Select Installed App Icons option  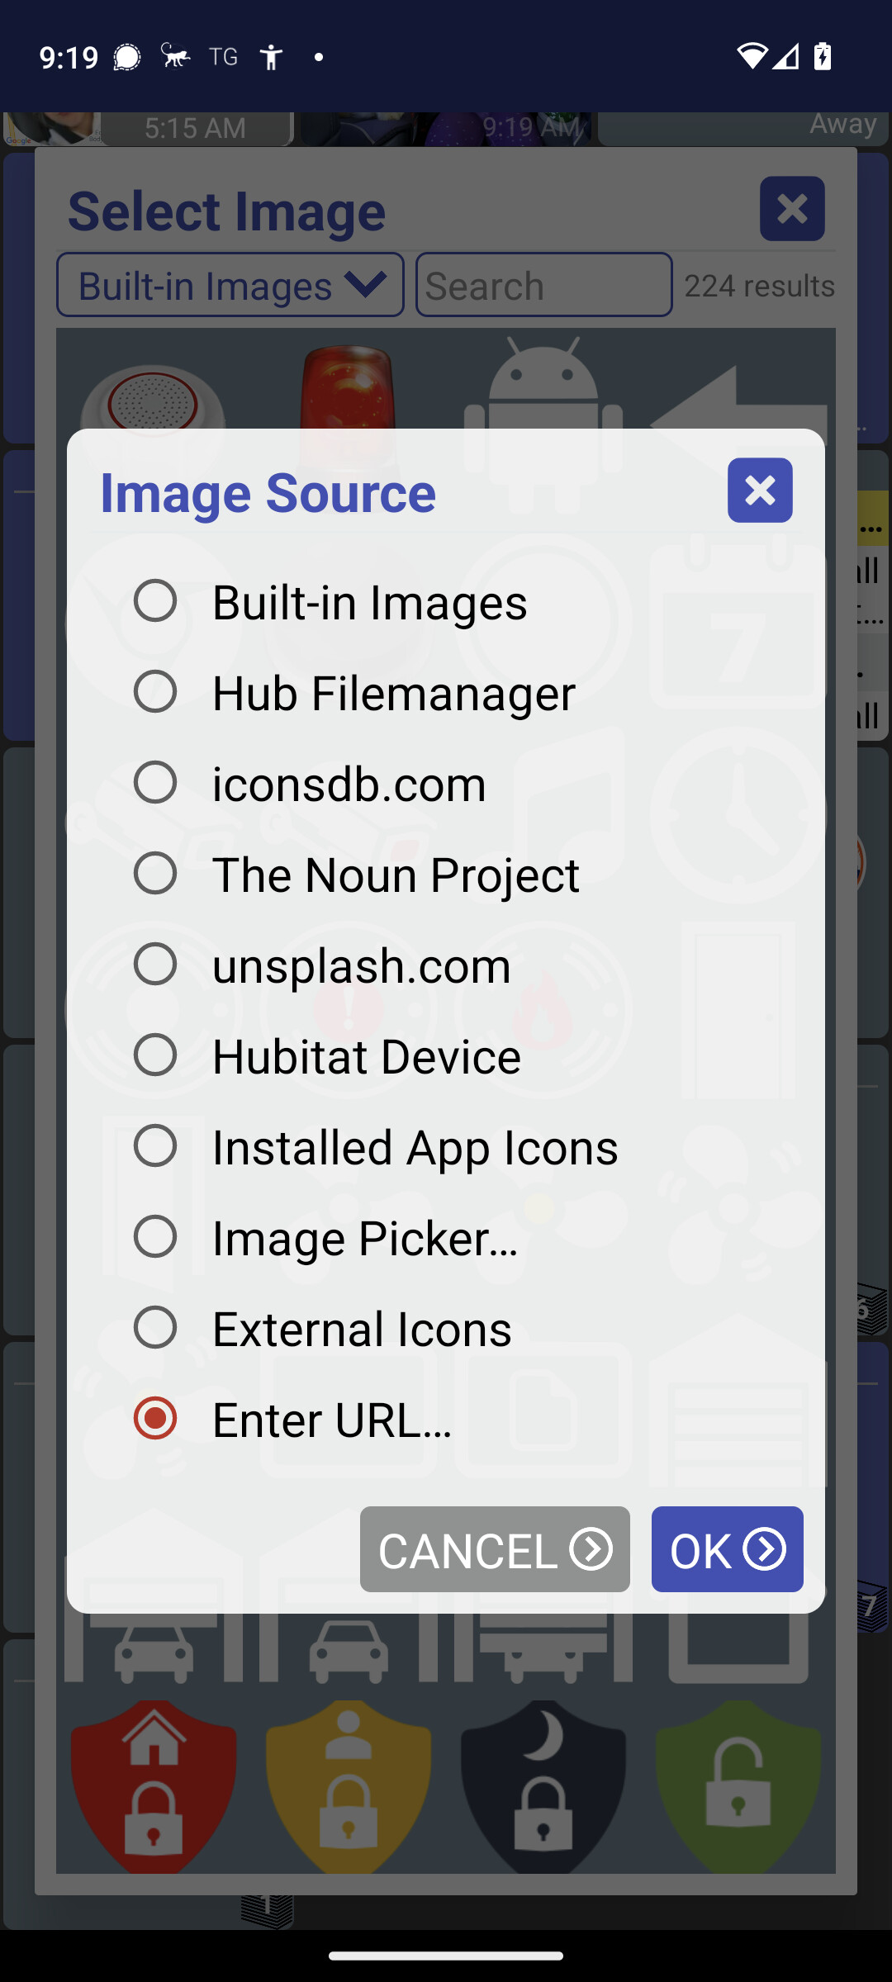[155, 1145]
